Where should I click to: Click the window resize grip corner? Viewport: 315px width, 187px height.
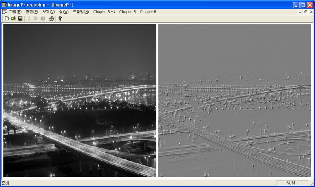tap(312, 183)
